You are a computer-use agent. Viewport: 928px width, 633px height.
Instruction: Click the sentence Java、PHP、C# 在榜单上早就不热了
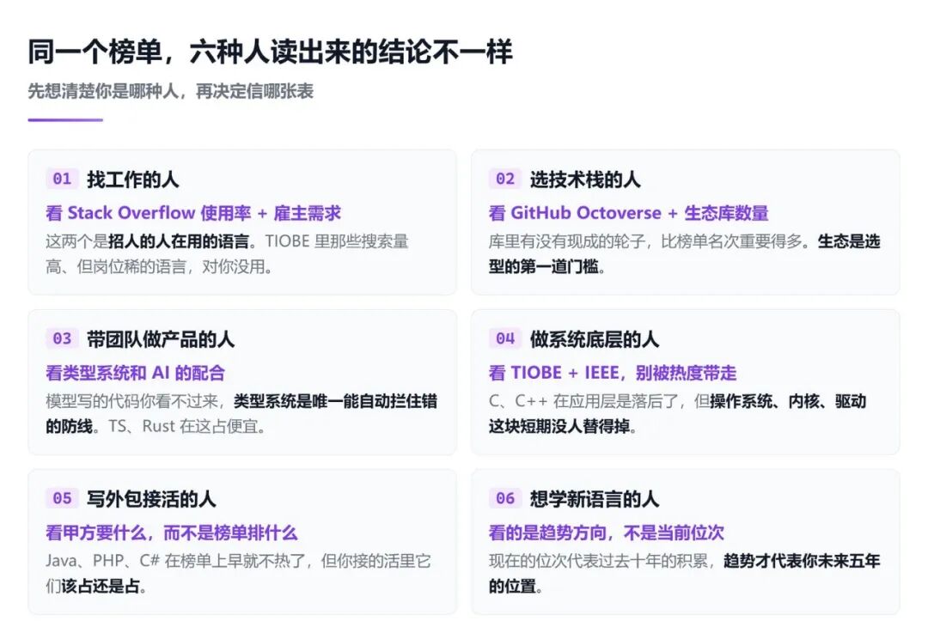coord(176,561)
